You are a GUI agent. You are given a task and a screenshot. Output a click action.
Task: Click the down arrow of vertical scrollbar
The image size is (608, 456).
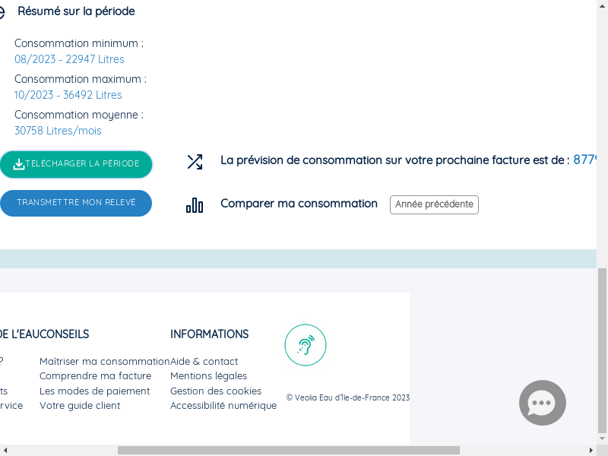pos(602,439)
